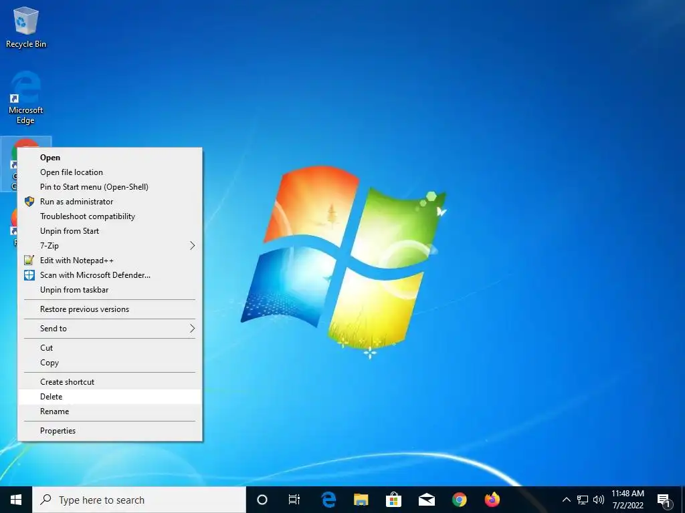The image size is (685, 513).
Task: Click the taskbar clock showing 11:48 AM
Action: [x=627, y=500]
